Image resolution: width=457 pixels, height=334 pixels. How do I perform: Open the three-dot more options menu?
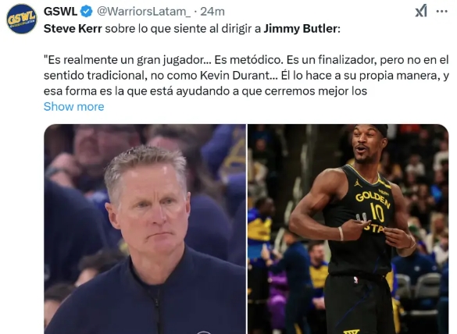coord(441,12)
